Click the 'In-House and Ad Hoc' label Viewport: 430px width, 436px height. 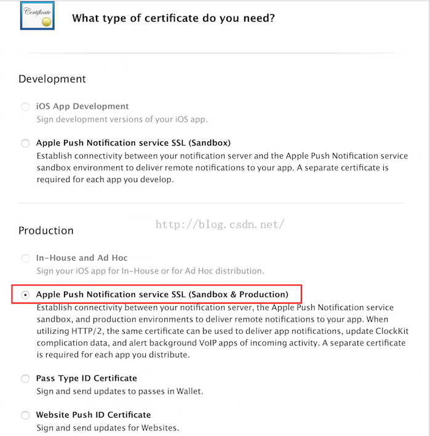pos(82,258)
